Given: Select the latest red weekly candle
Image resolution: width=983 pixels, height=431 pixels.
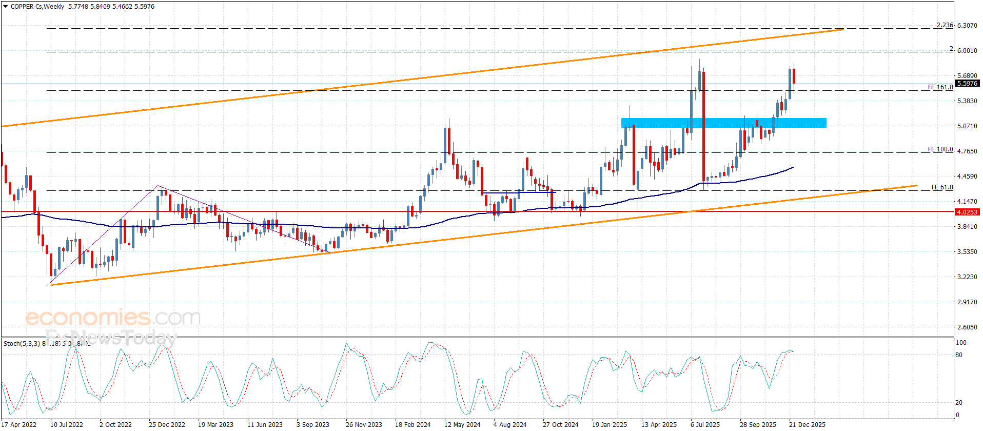Looking at the screenshot, I should point(794,76).
